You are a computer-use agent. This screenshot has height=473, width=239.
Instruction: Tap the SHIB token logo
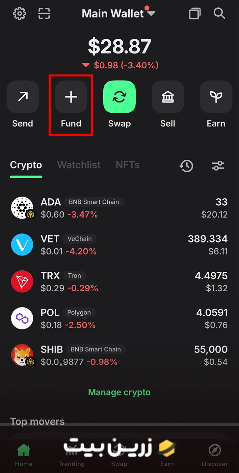[x=22, y=356]
